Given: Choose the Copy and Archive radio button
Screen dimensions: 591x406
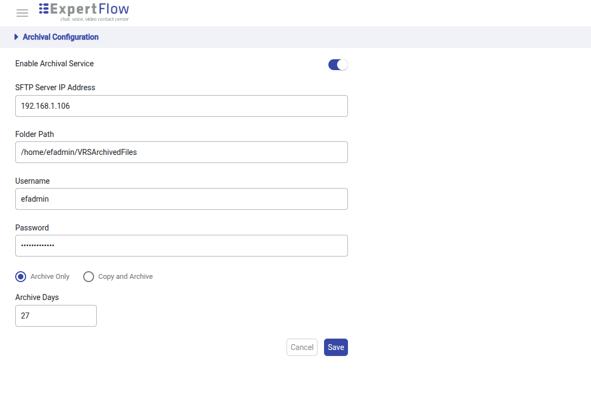Looking at the screenshot, I should pos(89,277).
